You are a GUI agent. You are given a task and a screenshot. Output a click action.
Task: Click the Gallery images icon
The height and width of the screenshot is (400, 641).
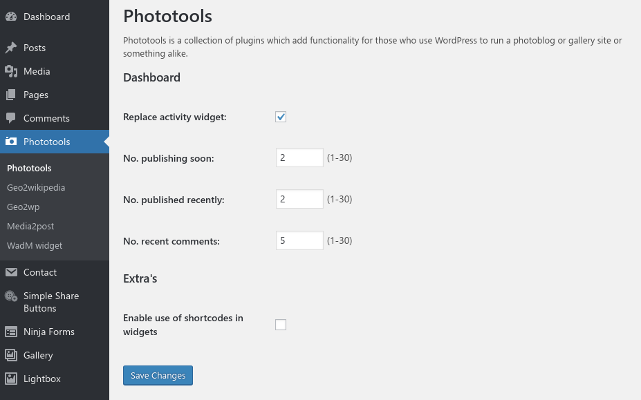tap(11, 356)
